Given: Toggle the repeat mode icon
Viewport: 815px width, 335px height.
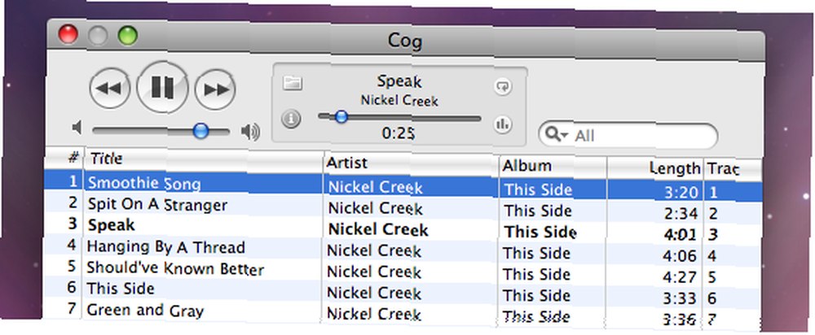Looking at the screenshot, I should [503, 86].
